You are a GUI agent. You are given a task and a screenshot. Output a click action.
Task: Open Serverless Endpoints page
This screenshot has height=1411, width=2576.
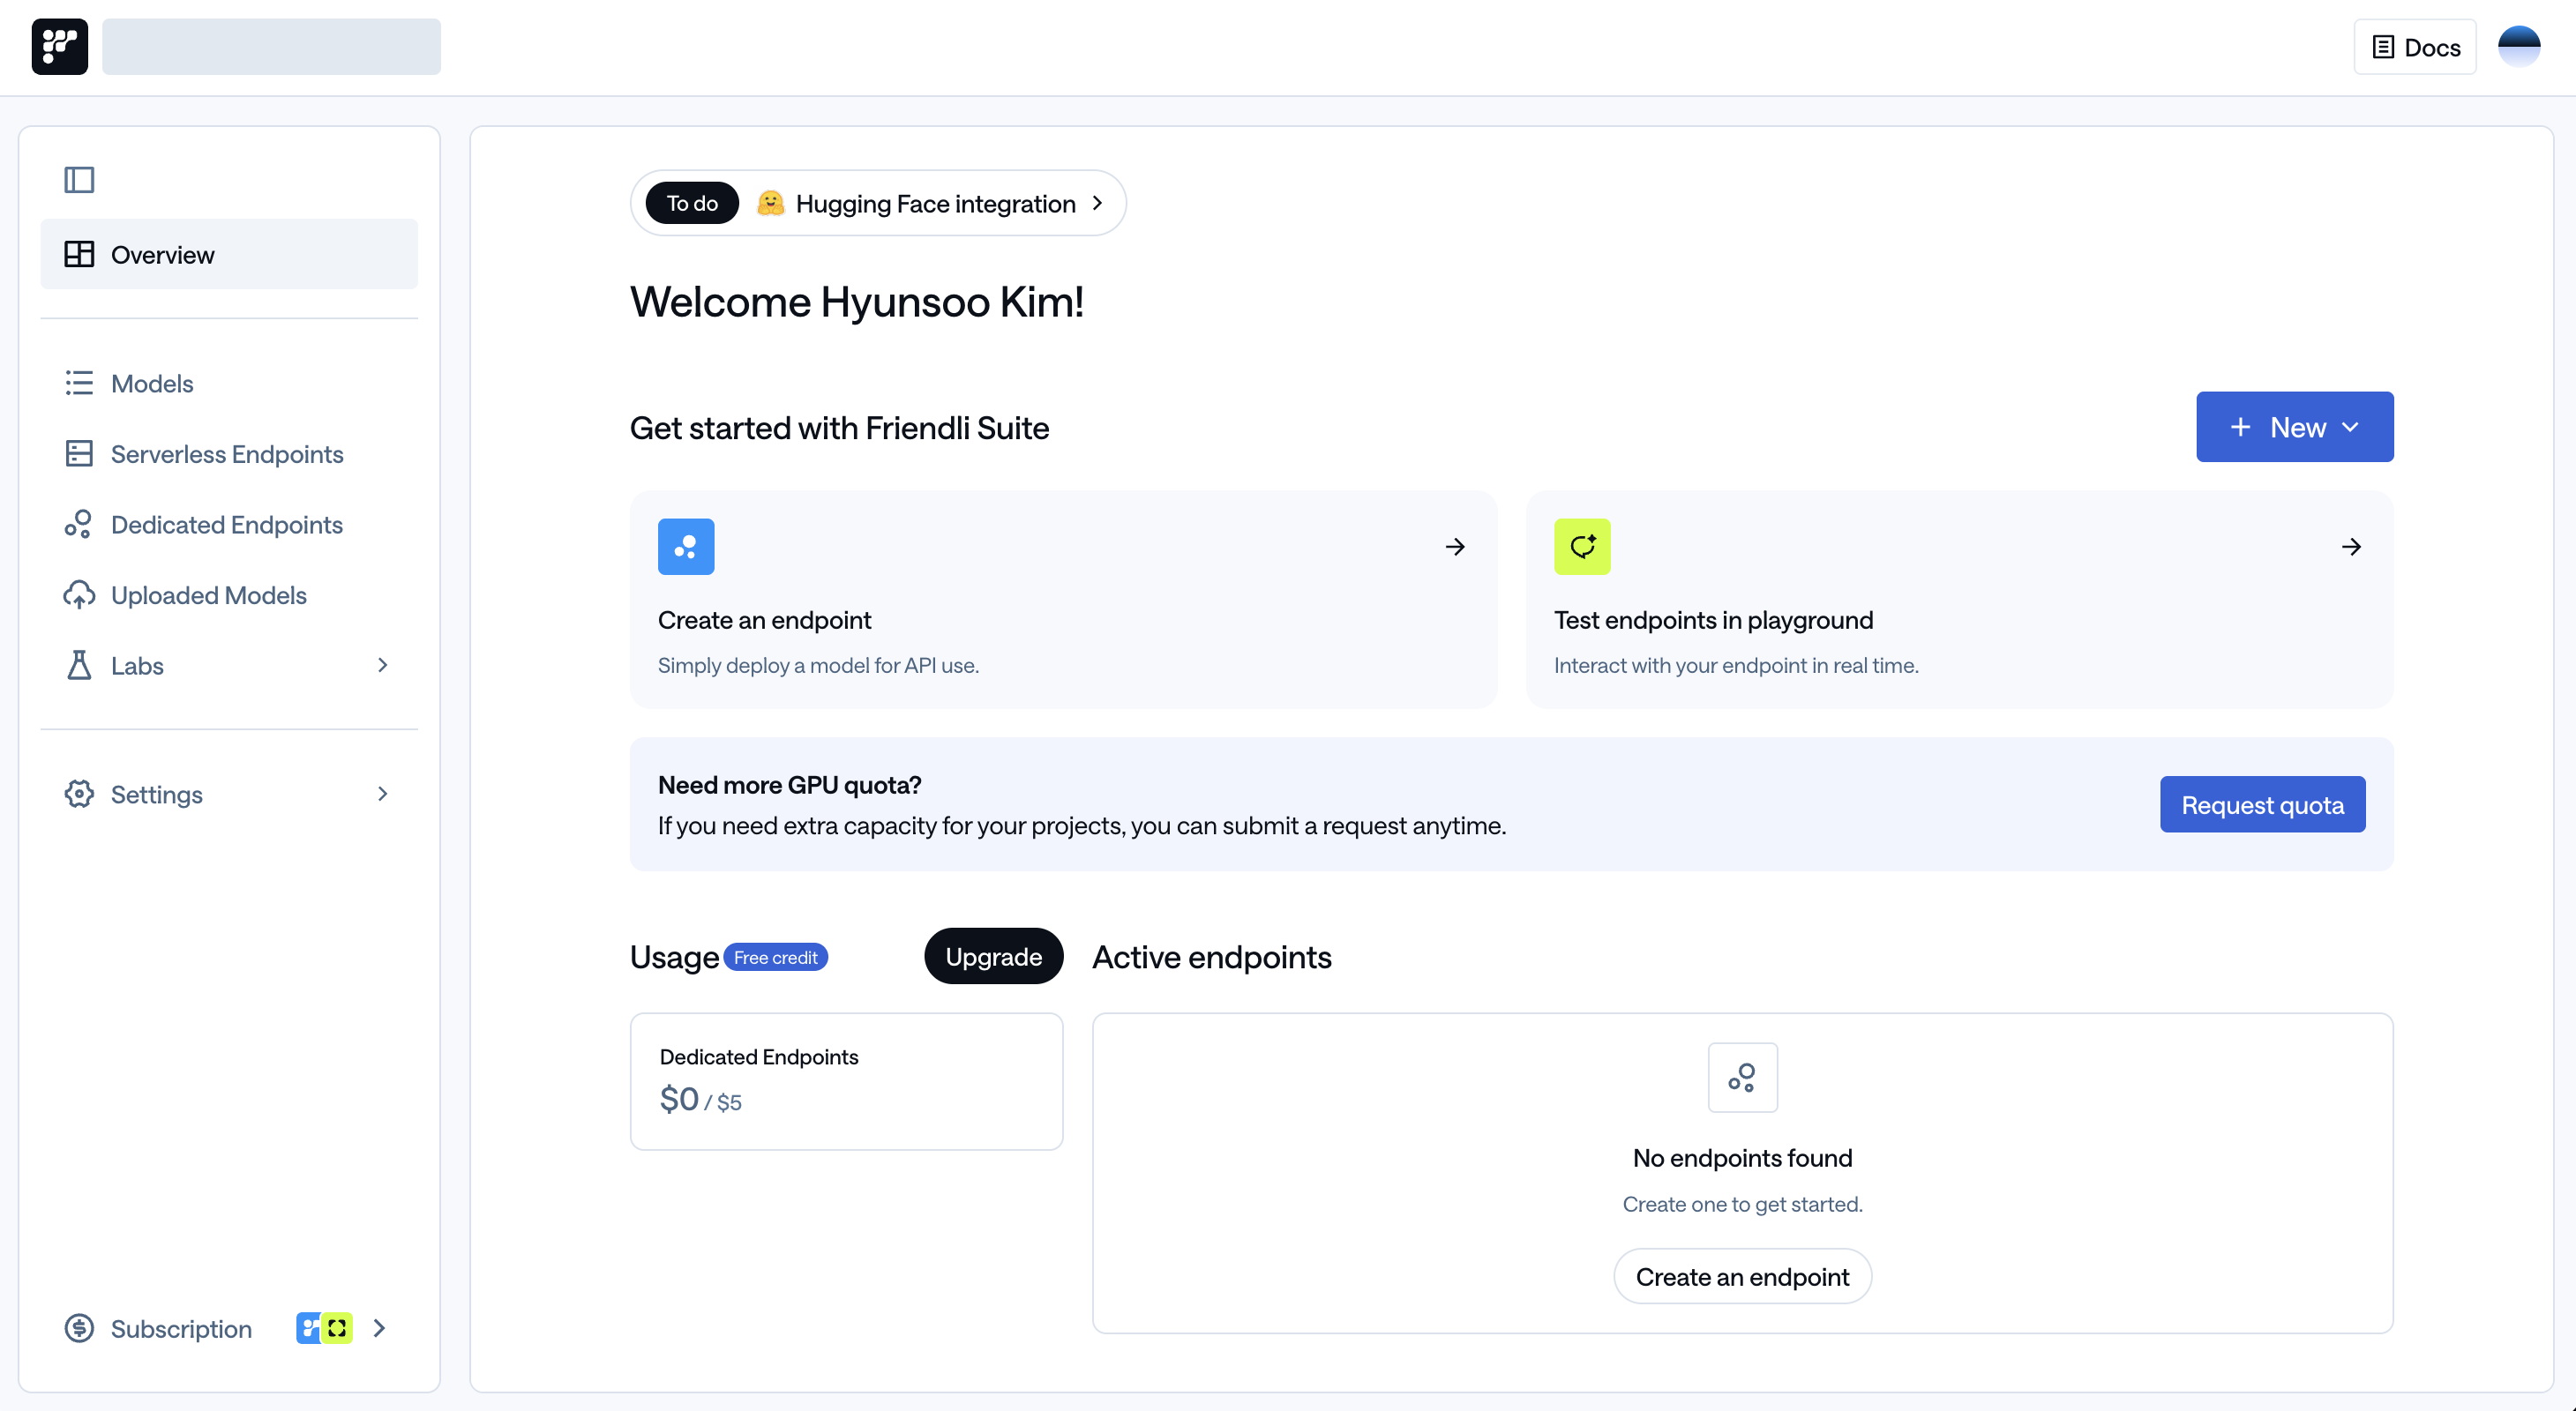point(227,453)
